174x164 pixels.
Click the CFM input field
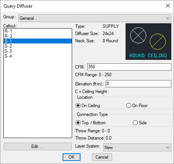click(129, 67)
